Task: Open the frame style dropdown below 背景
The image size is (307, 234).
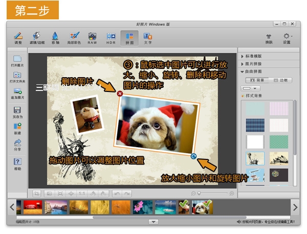Action: coord(250,88)
